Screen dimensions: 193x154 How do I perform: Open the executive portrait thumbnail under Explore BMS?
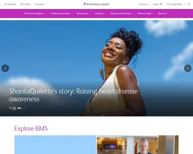[x=138, y=145]
